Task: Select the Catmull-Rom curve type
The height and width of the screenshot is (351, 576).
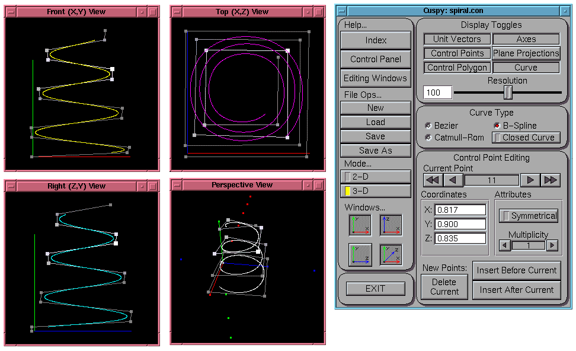Action: 428,138
